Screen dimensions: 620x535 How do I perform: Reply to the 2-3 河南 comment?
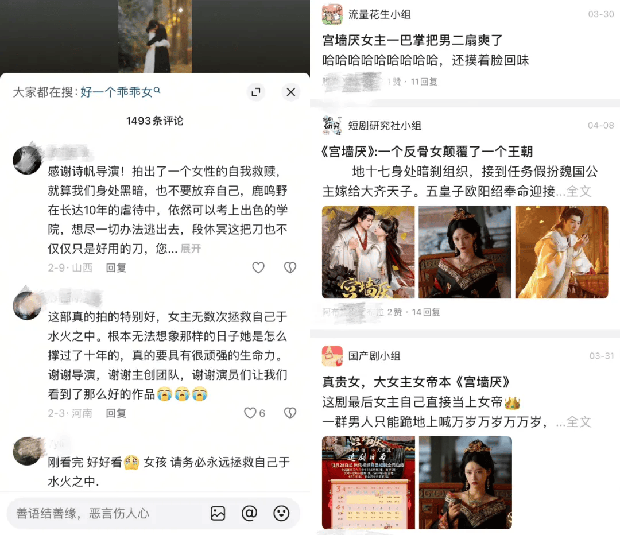tap(116, 413)
